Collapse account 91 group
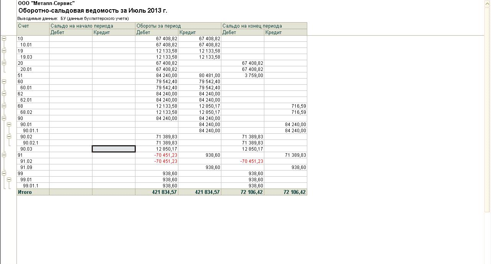 coord(4,155)
